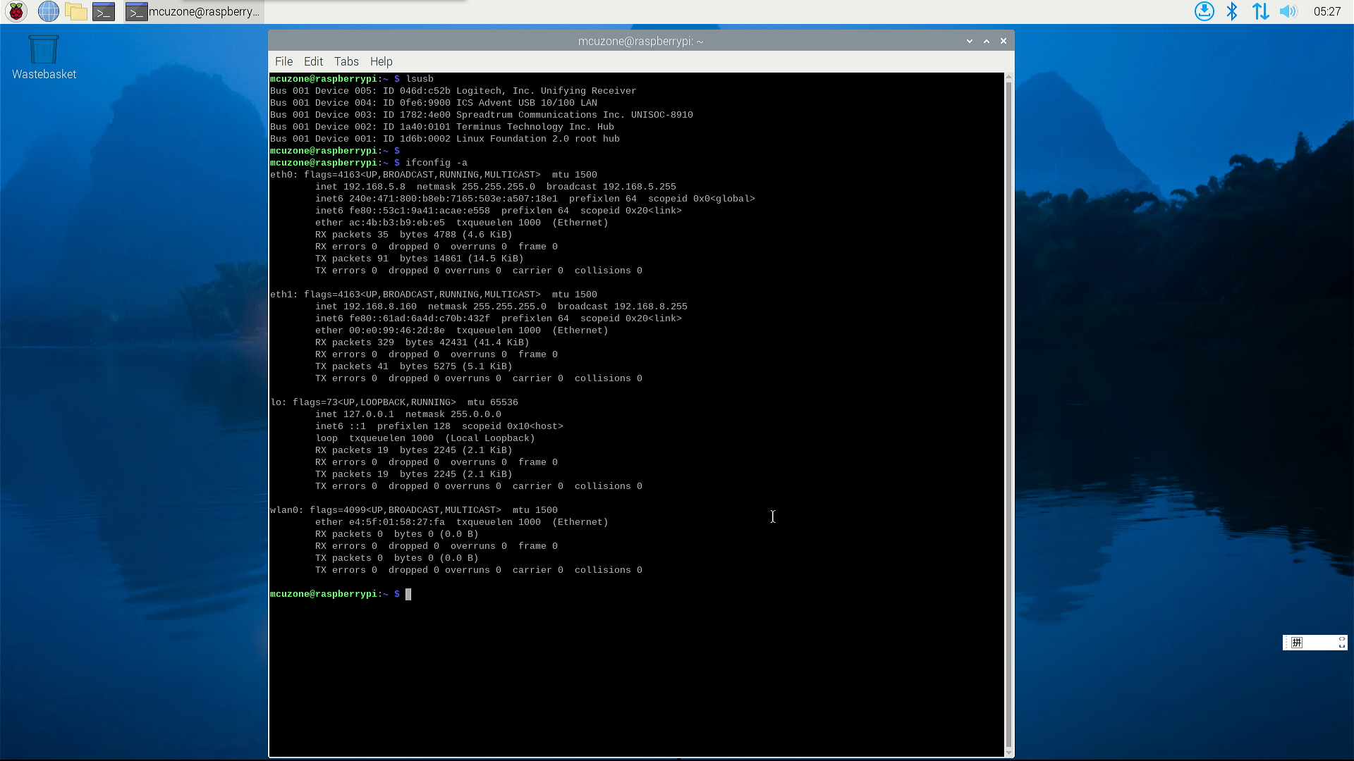The height and width of the screenshot is (761, 1354).
Task: Open the Tabs menu in terminal
Action: click(x=346, y=61)
